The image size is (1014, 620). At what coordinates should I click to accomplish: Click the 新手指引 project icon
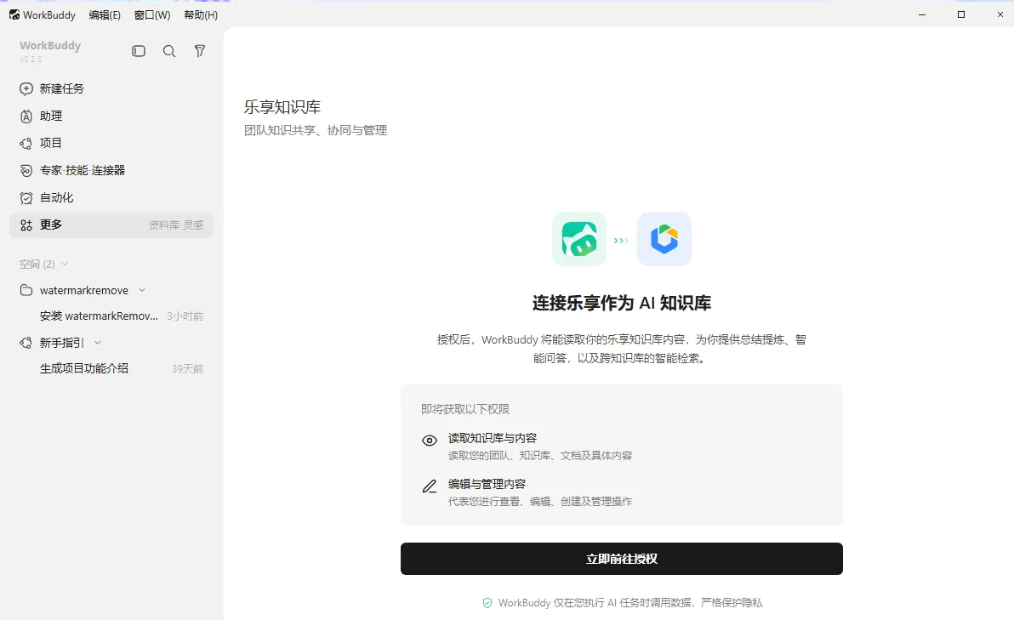coord(26,343)
